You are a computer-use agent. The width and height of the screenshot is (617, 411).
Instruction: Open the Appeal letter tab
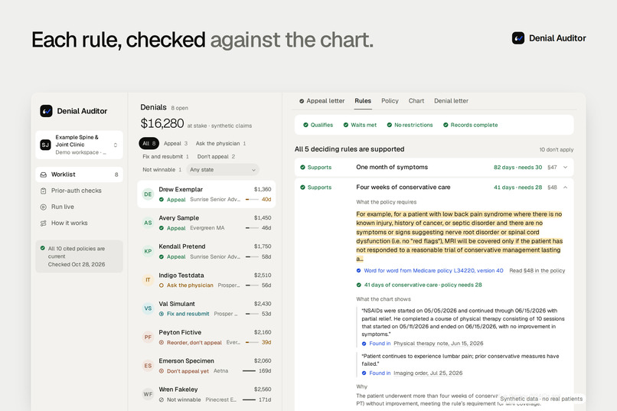coord(322,101)
